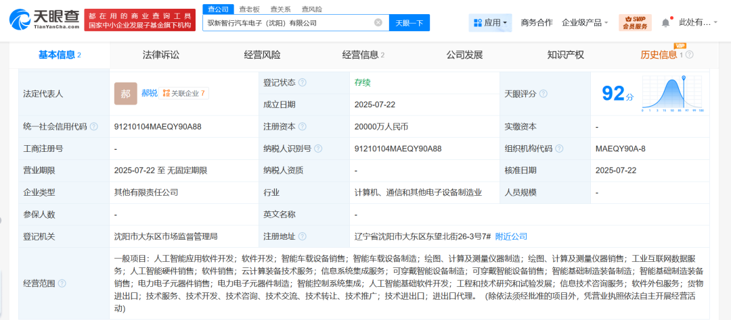This screenshot has height=320, width=731.
Task: Click taxpayer ID value under 纳税人识别号
Action: coord(398,149)
